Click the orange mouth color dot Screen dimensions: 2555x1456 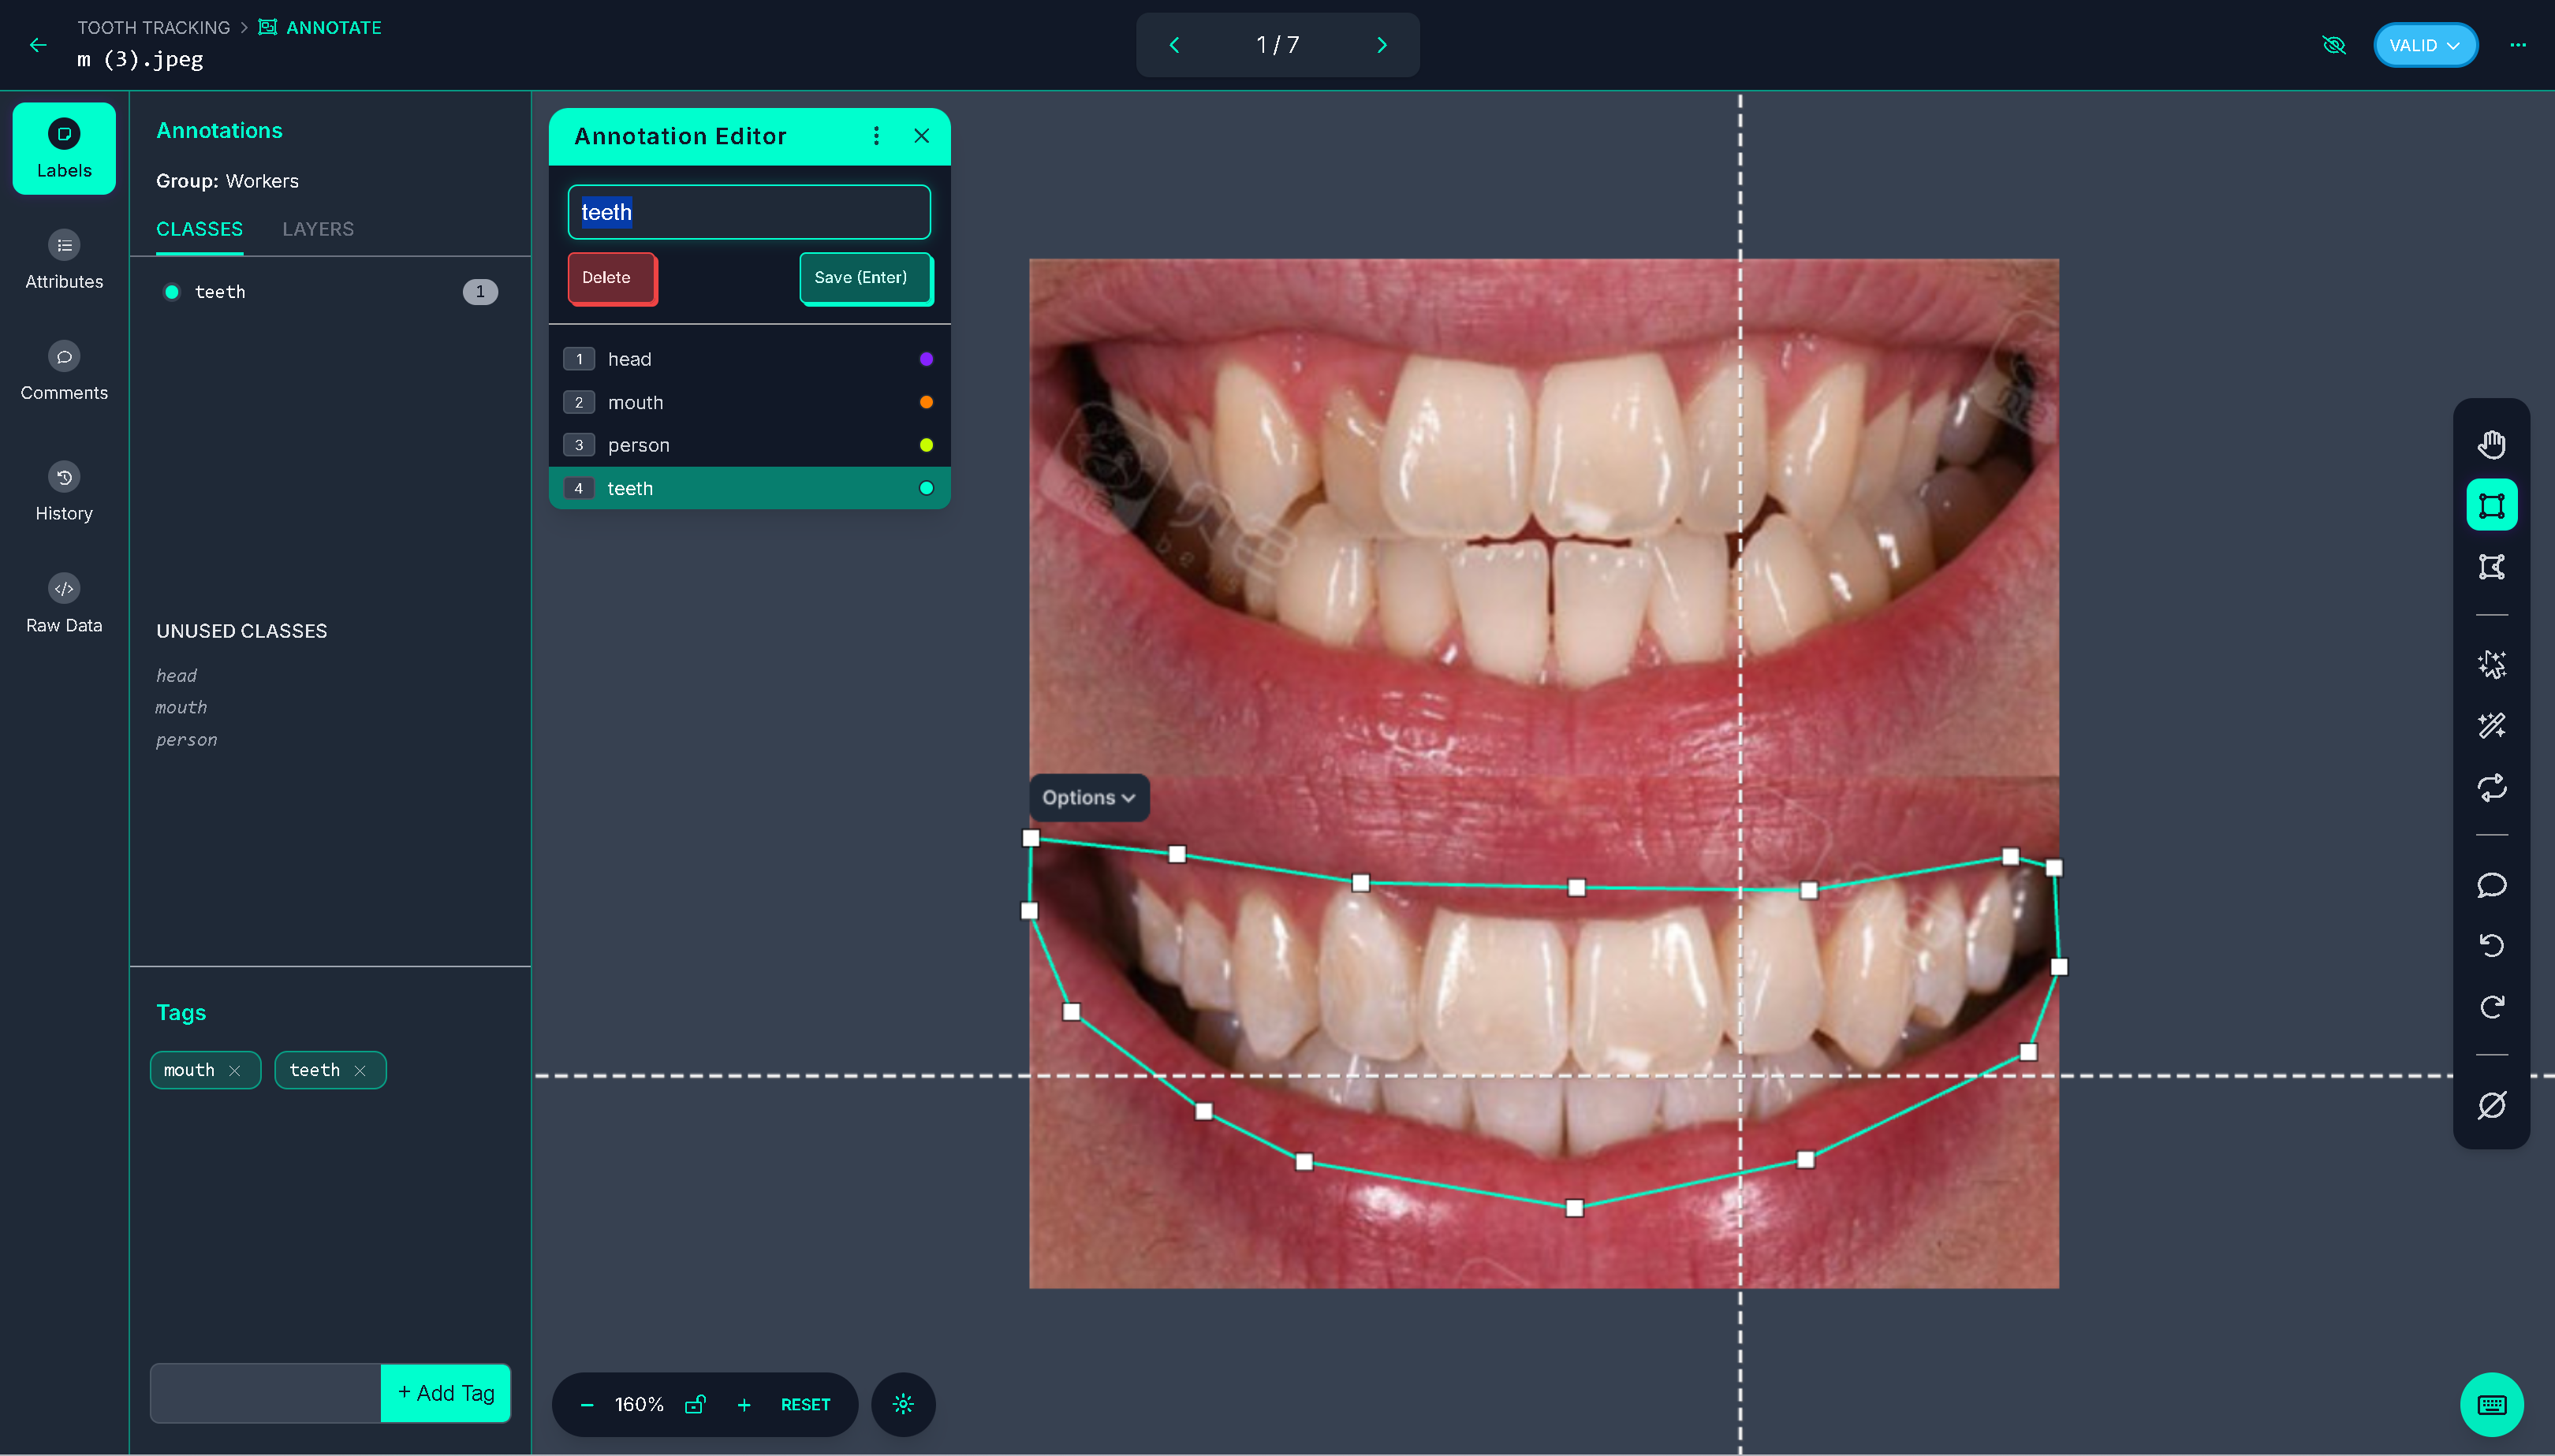927,402
